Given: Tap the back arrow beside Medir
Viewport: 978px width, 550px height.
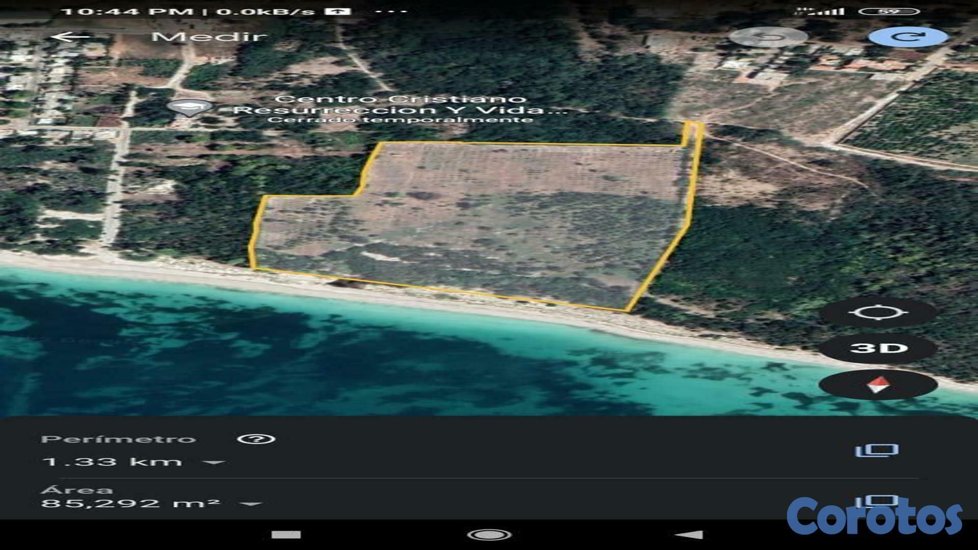Looking at the screenshot, I should tap(70, 37).
